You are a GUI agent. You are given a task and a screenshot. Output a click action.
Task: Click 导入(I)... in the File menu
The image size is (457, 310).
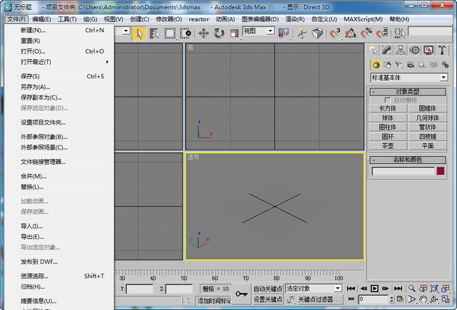pyautogui.click(x=31, y=226)
